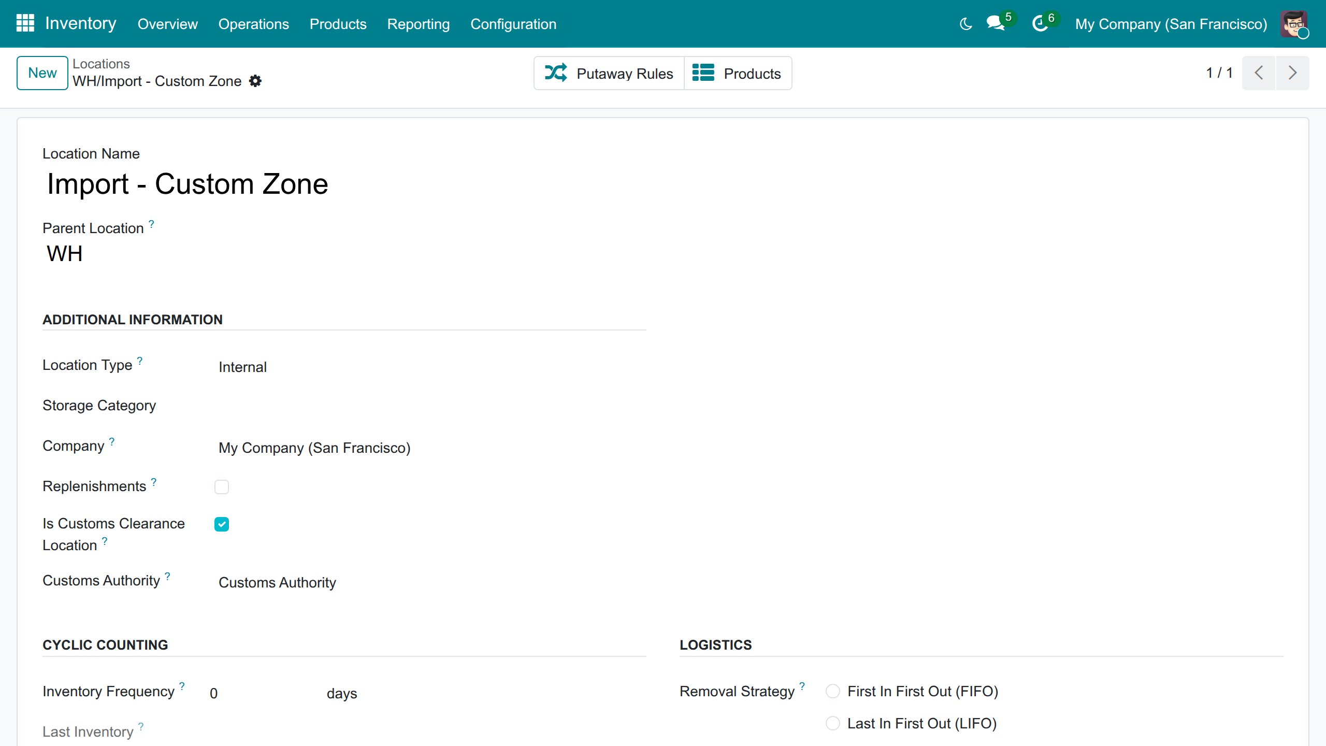The width and height of the screenshot is (1326, 746).
Task: Open the conversations chat bubble icon
Action: [995, 23]
